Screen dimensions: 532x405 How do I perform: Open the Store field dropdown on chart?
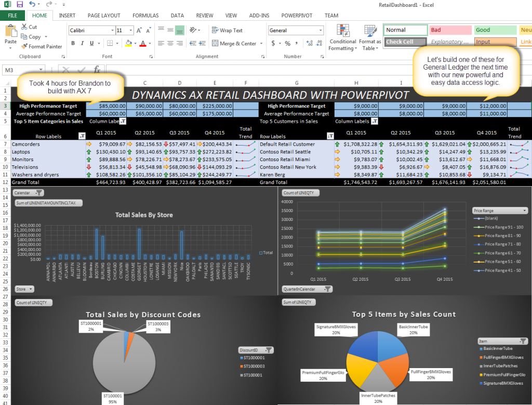24,289
